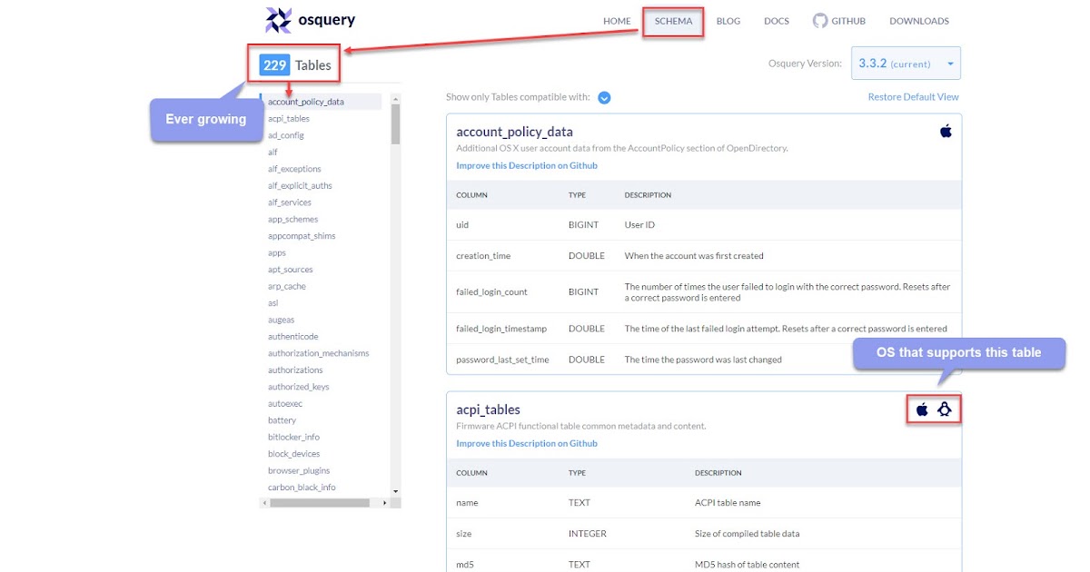Click the GitHub octocat icon
Image resolution: width=1090 pixels, height=572 pixels.
pos(819,21)
